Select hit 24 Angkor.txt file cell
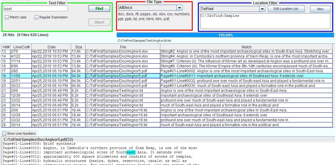335x165 pixels. [123, 105]
